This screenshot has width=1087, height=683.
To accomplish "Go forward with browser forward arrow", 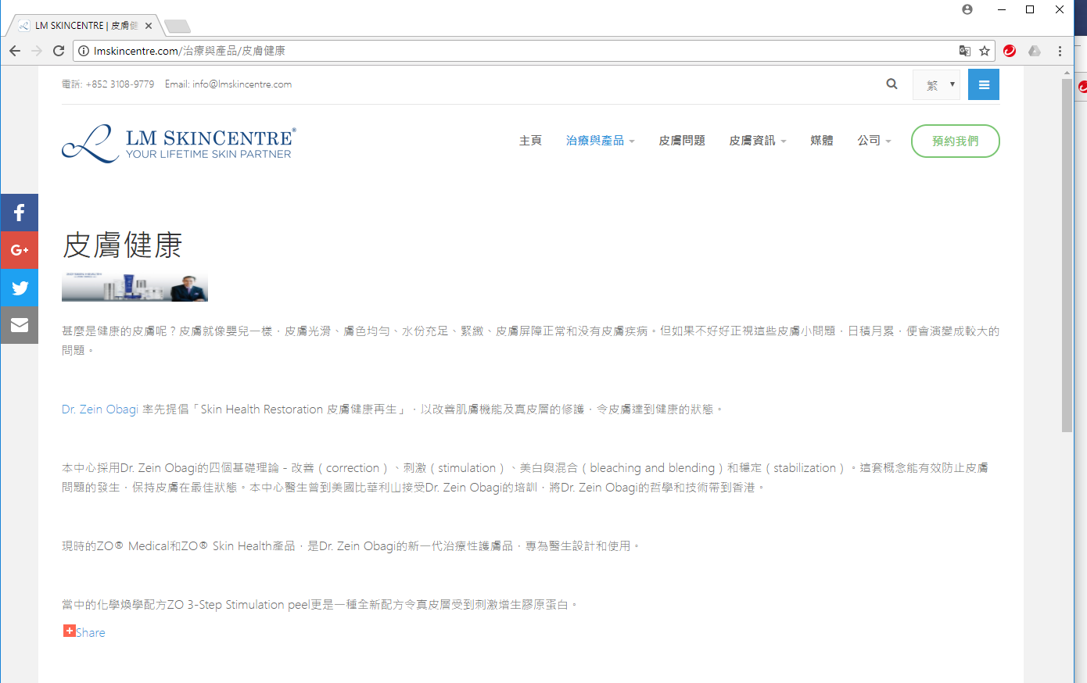I will [37, 51].
